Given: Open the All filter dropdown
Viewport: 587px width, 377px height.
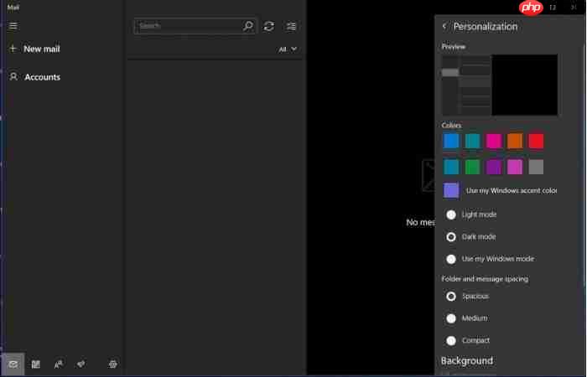Looking at the screenshot, I should (288, 49).
